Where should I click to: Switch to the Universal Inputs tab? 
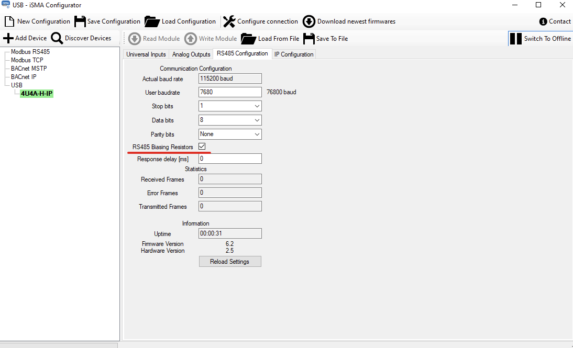(x=146, y=54)
